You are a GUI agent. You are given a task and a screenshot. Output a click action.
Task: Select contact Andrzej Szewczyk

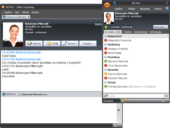pyautogui.click(x=118, y=86)
